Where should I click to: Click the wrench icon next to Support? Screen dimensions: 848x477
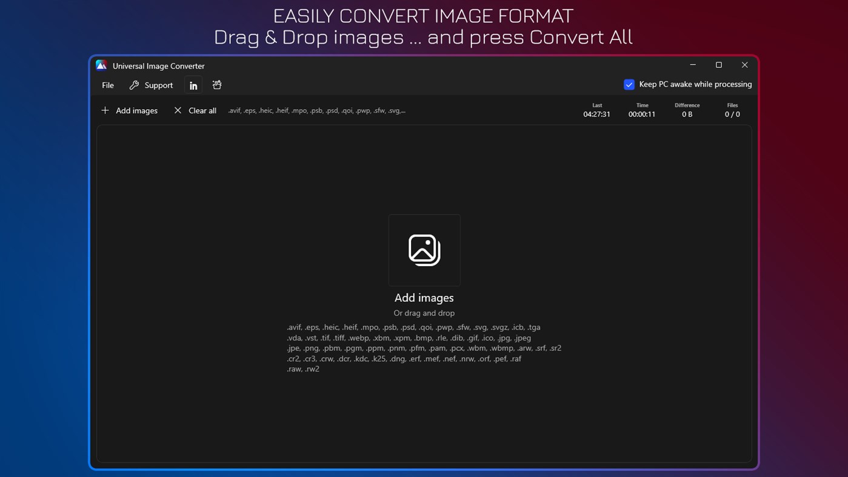pos(134,85)
